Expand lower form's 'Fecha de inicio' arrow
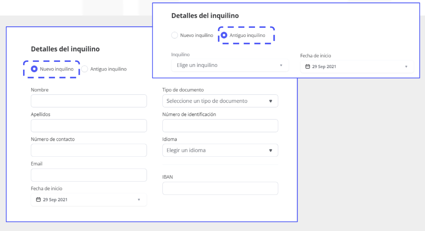The width and height of the screenshot is (425, 231). (x=139, y=200)
